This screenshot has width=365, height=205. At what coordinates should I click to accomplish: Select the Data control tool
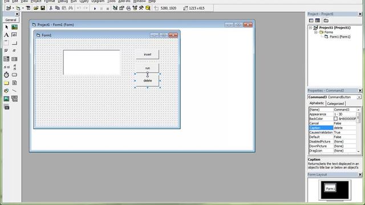click(14, 99)
